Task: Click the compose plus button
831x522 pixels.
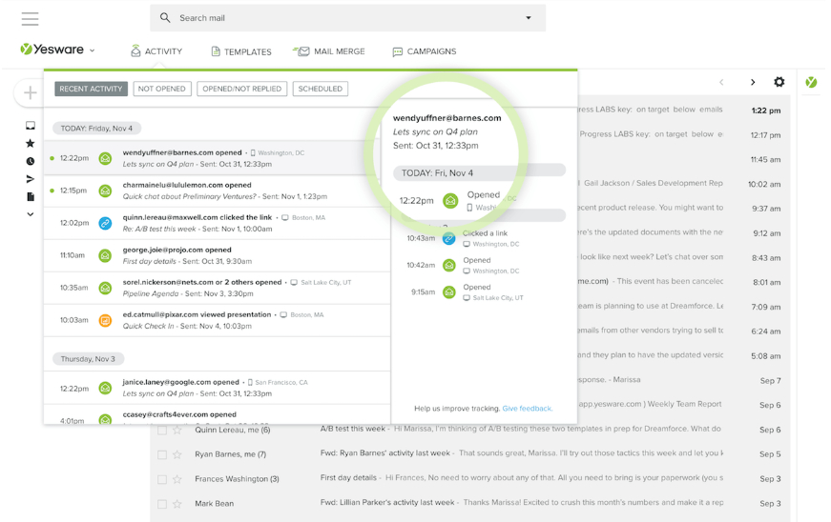Action: click(31, 93)
